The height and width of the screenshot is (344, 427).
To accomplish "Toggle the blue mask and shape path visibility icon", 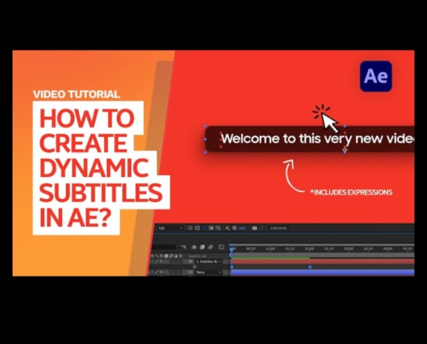I will pyautogui.click(x=204, y=228).
